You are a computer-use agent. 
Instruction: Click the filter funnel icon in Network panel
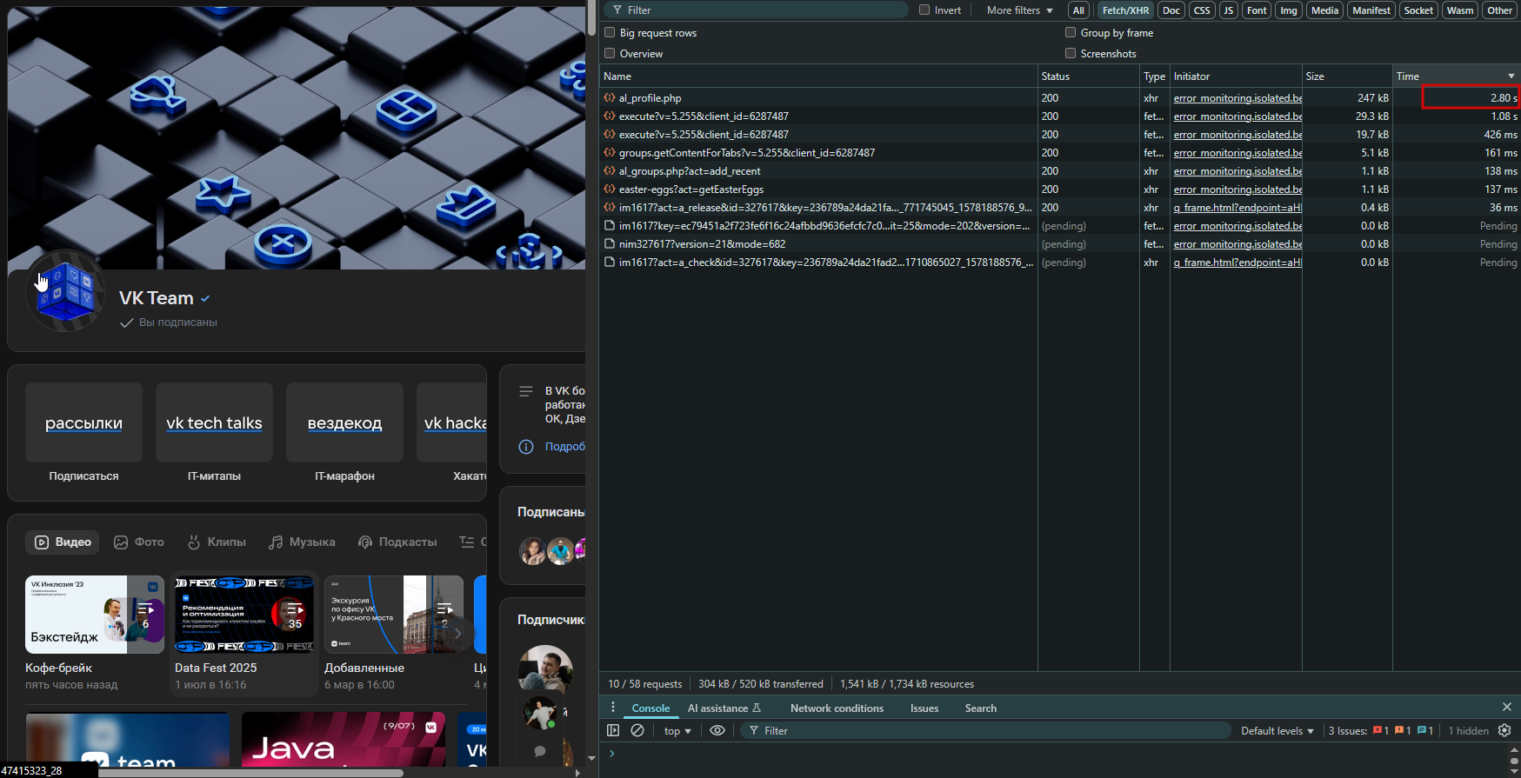(617, 10)
